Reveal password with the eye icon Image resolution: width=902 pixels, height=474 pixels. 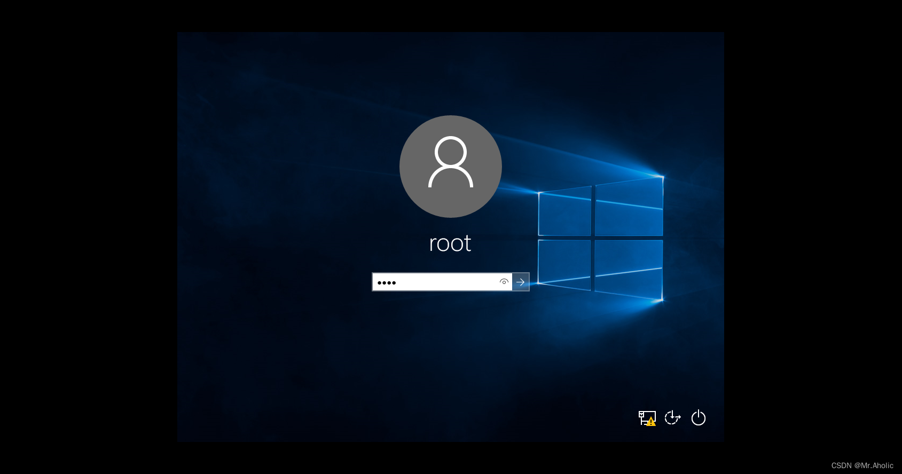pyautogui.click(x=504, y=282)
